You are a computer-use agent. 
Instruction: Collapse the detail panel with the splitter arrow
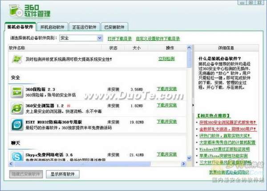pos(193,105)
